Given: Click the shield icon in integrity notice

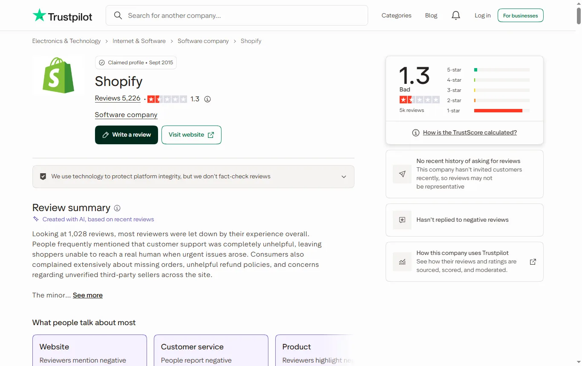Looking at the screenshot, I should 43,177.
